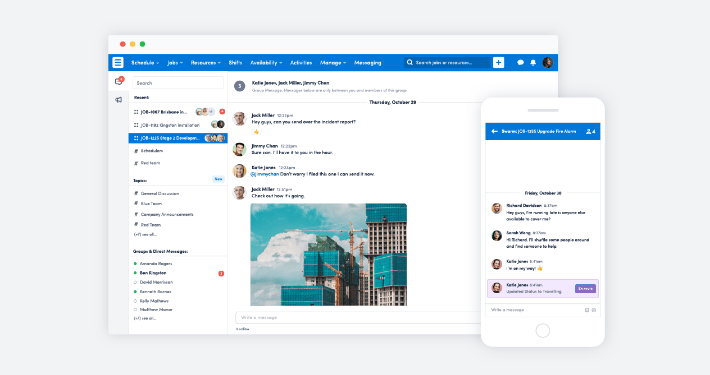Open General Discussion topic
The image size is (710, 375).
pyautogui.click(x=156, y=193)
